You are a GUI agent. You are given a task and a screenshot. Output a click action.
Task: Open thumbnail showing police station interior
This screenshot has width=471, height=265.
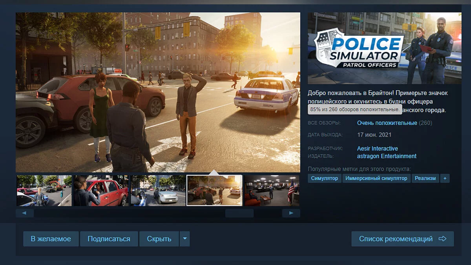tap(272, 190)
